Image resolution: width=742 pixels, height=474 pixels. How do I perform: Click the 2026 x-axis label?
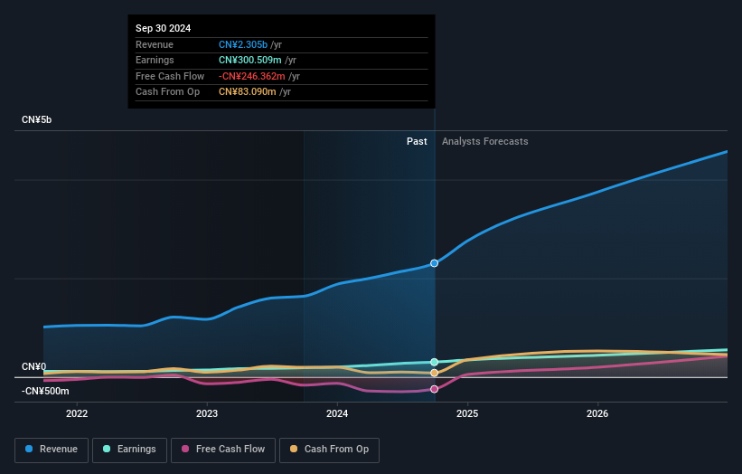[x=597, y=413]
